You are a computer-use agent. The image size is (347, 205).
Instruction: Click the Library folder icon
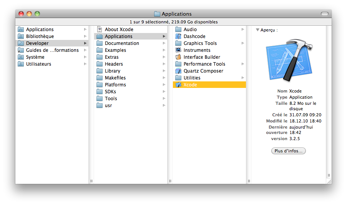[100, 71]
